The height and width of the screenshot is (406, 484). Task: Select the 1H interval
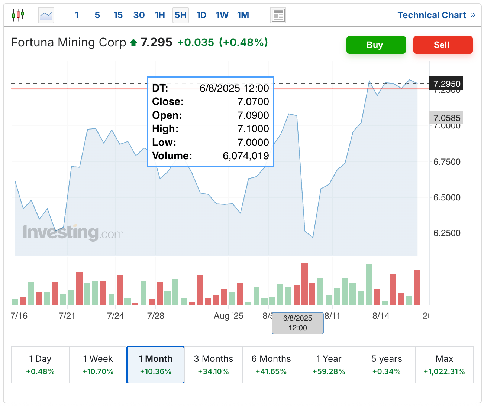pos(160,15)
